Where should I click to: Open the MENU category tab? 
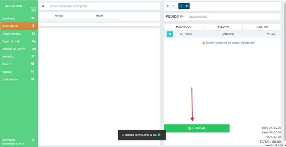tap(99, 16)
